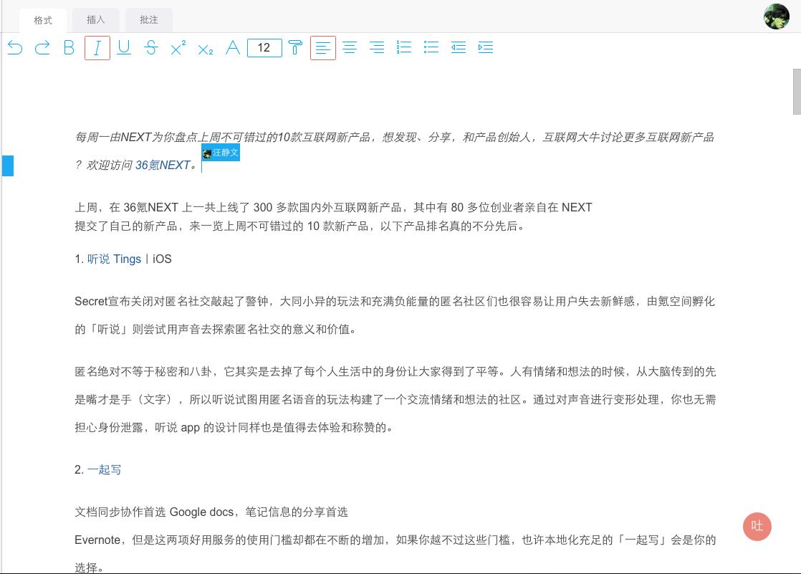Switch to the 插入 tab

coord(96,20)
